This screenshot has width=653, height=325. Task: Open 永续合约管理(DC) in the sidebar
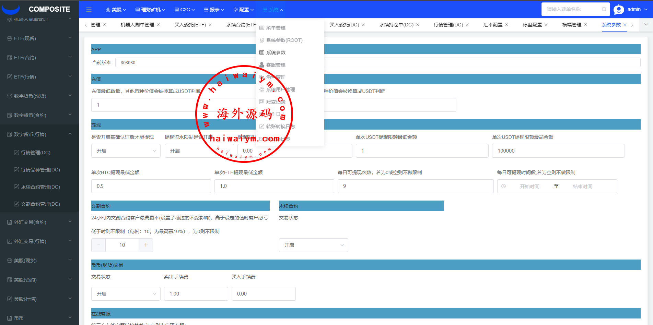[x=40, y=187]
